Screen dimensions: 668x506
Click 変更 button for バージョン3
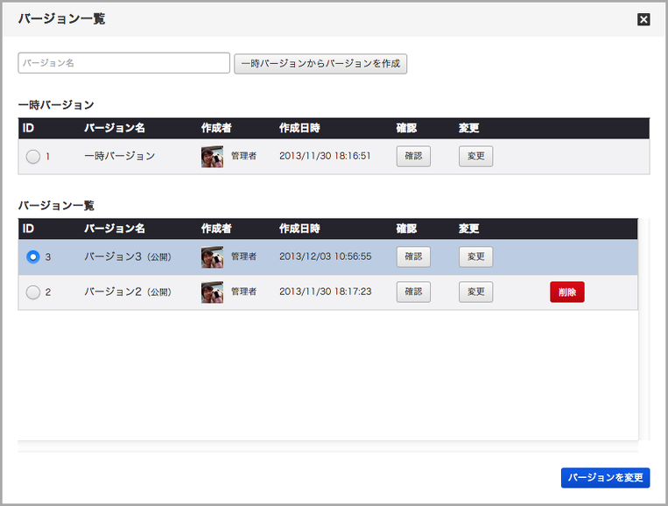475,257
